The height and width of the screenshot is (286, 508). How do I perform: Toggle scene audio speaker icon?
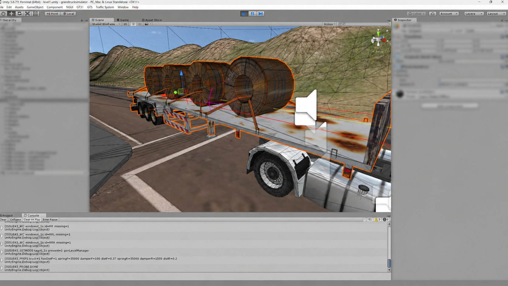pyautogui.click(x=139, y=24)
